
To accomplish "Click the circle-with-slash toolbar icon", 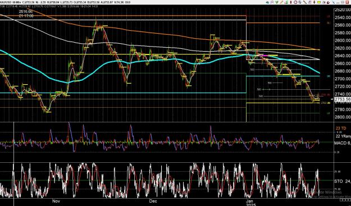I will (x=295, y=2).
